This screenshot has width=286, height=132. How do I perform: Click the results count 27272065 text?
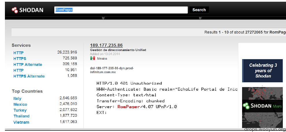click(254, 32)
